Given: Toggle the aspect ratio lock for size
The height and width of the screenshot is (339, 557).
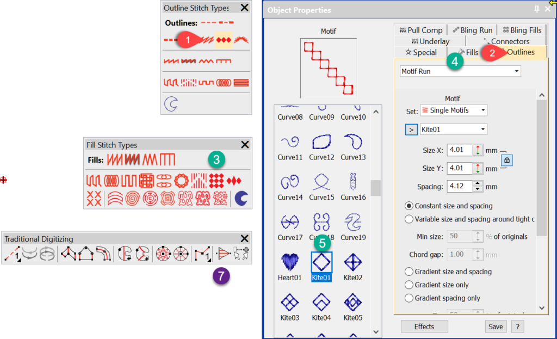Looking at the screenshot, I should (x=507, y=161).
